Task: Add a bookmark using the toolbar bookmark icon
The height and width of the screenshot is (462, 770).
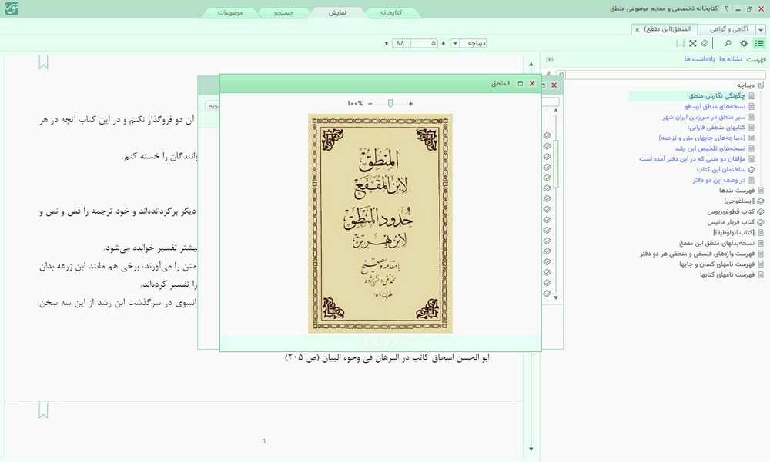Action: click(x=680, y=43)
